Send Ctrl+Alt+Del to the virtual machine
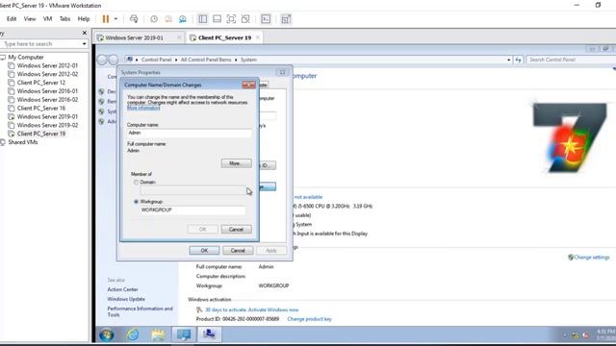Image resolution: width=616 pixels, height=346 pixels. pos(134,19)
